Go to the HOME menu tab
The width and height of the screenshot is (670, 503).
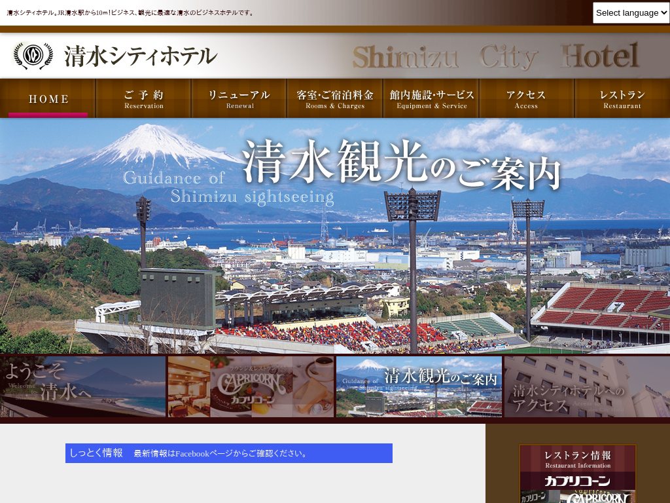tap(48, 99)
